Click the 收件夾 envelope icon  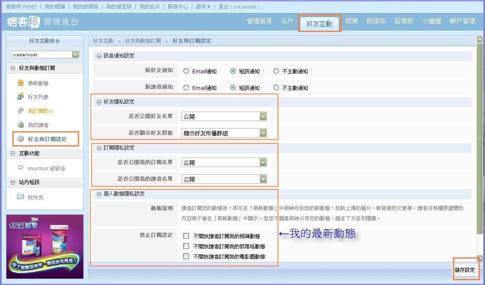pyautogui.click(x=21, y=197)
